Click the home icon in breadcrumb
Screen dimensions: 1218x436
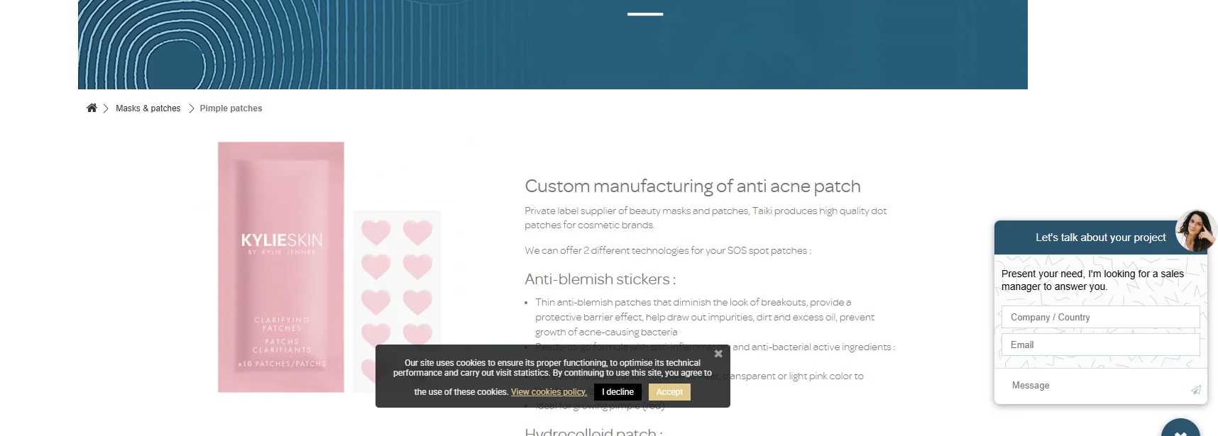(x=92, y=108)
